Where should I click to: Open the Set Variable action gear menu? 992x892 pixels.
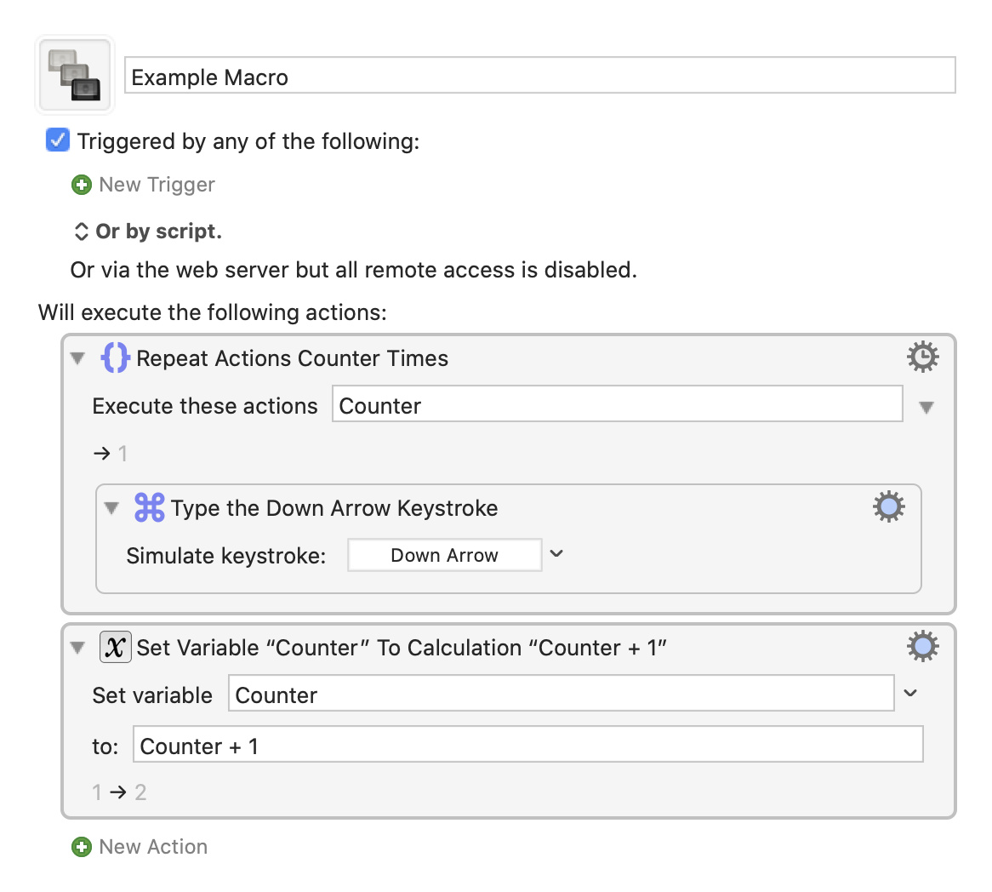coord(922,646)
